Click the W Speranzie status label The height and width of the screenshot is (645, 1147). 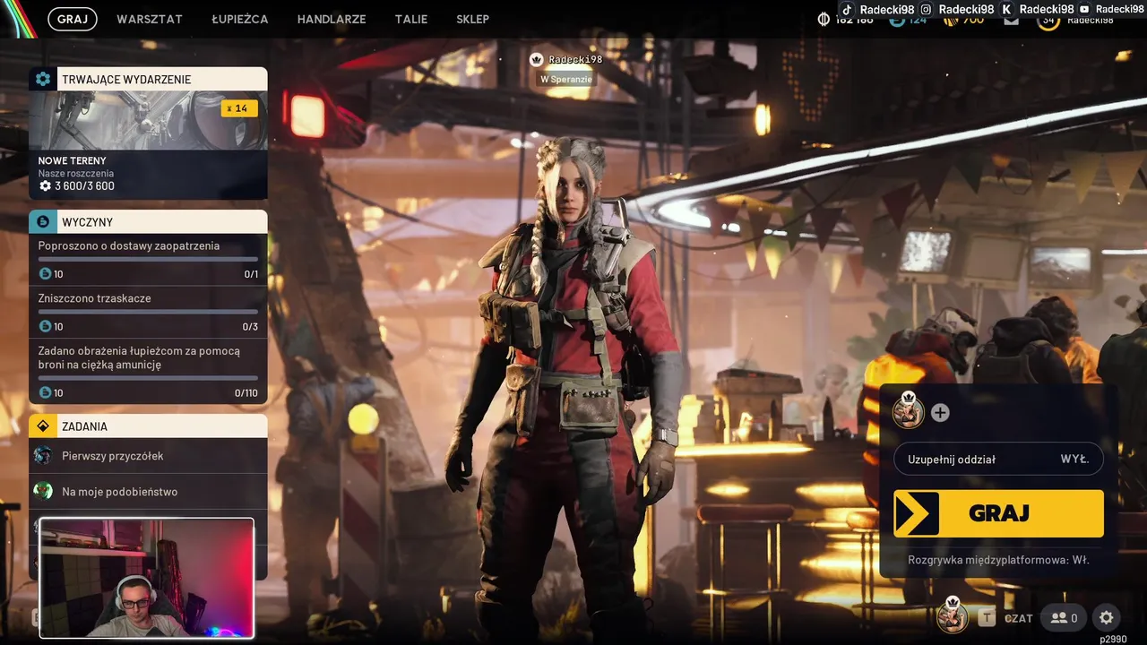coord(566,79)
